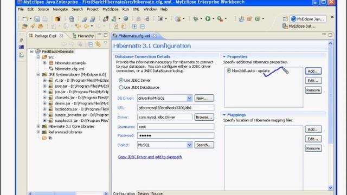Click Search... button beside Dialect
The width and height of the screenshot is (347, 195).
(204, 145)
